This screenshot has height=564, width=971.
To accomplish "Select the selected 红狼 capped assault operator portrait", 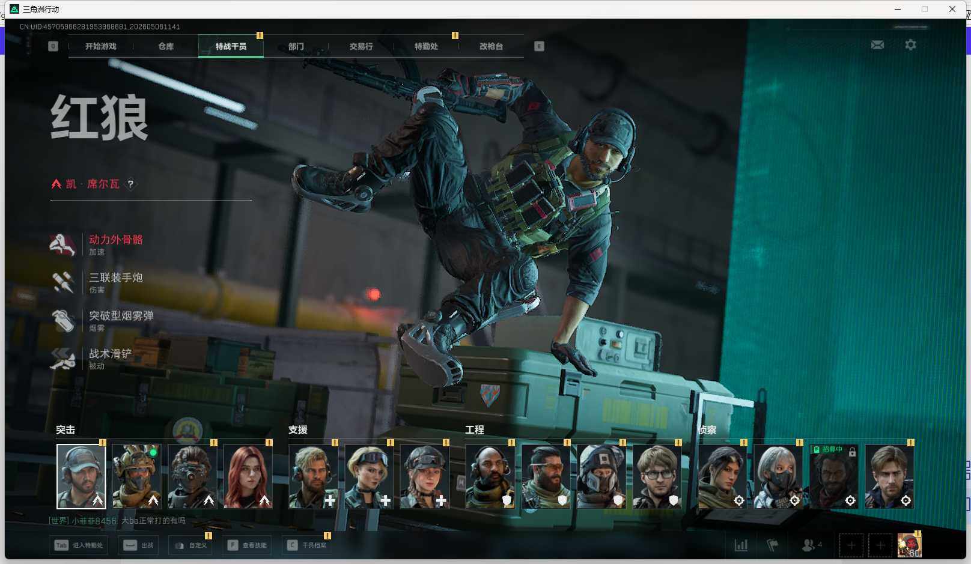I will click(x=81, y=476).
